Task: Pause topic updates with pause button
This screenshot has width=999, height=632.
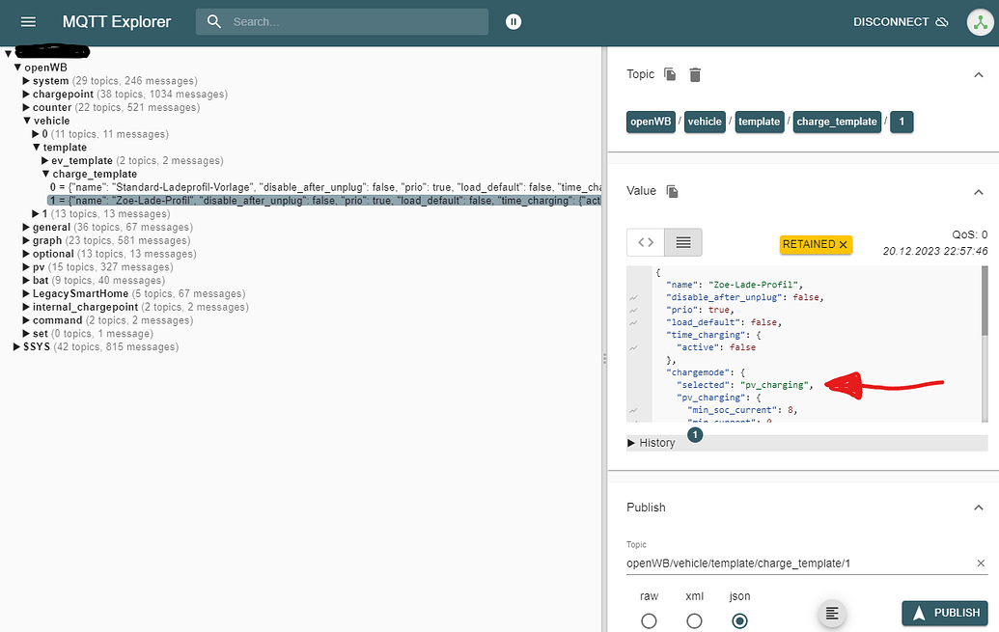Action: [513, 21]
